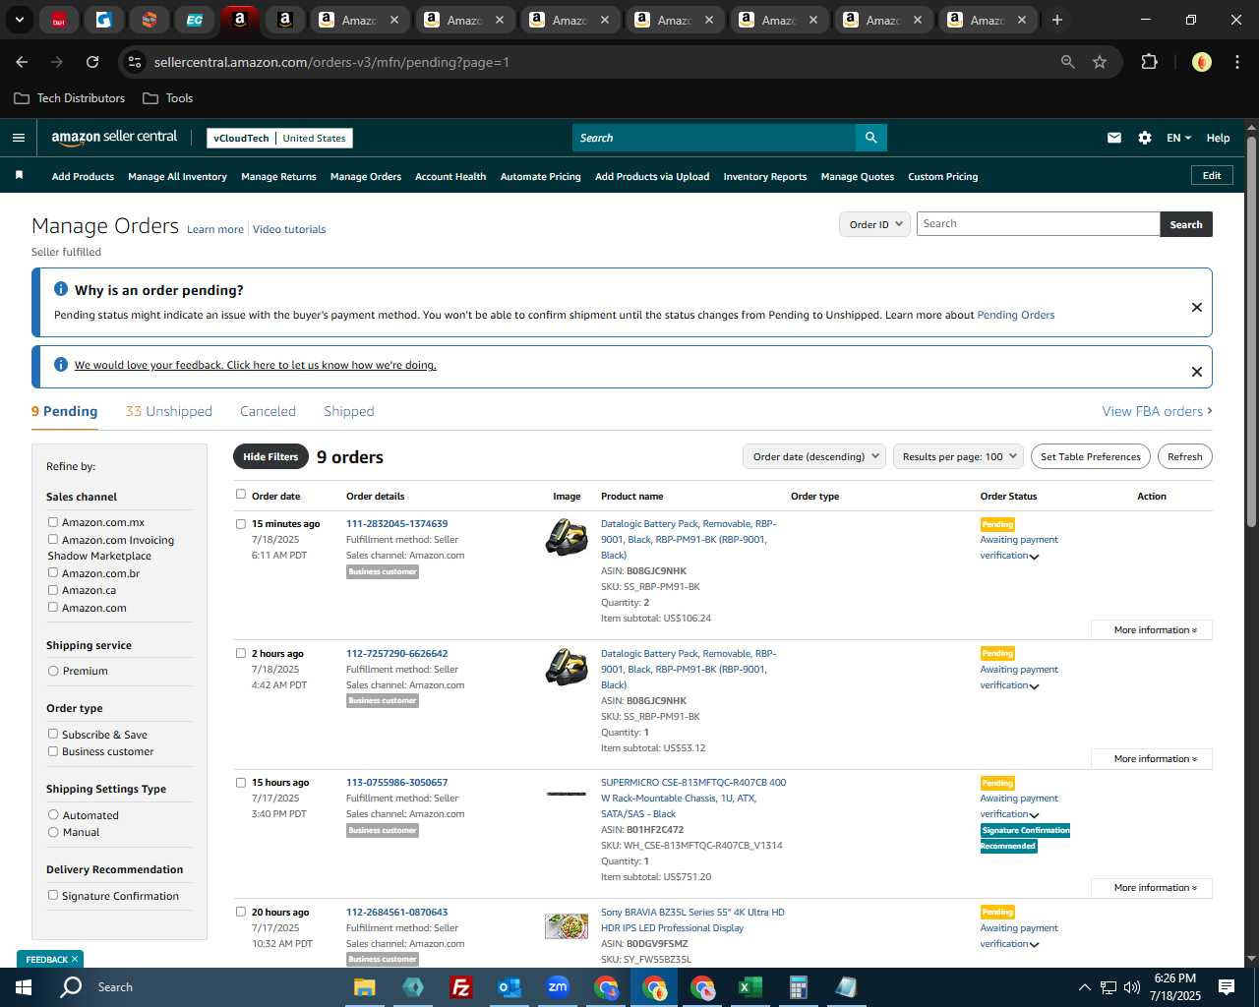Click the Hide Filters button
1259x1007 pixels.
click(x=270, y=456)
